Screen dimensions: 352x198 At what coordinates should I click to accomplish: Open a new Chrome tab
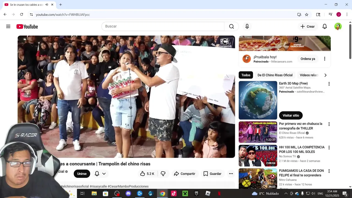(x=61, y=5)
